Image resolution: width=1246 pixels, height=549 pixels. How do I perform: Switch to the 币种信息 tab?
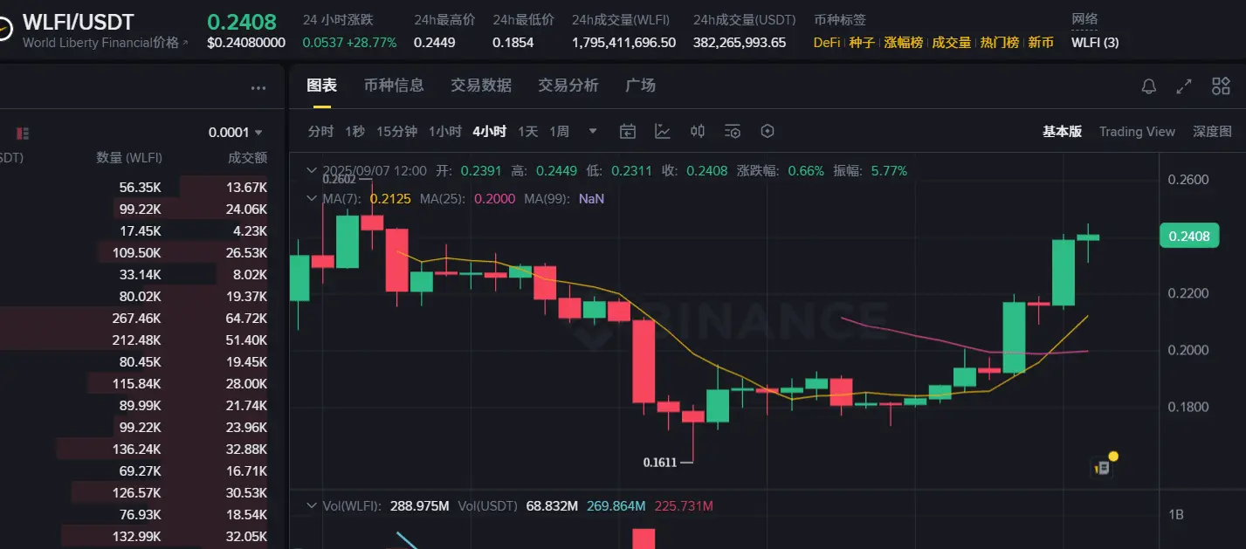click(394, 86)
